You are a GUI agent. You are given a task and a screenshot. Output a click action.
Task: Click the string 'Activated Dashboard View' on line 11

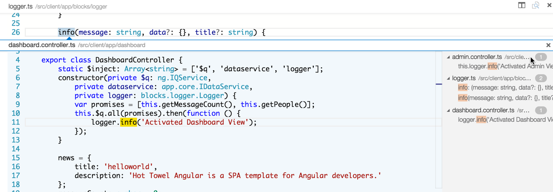click(x=195, y=122)
